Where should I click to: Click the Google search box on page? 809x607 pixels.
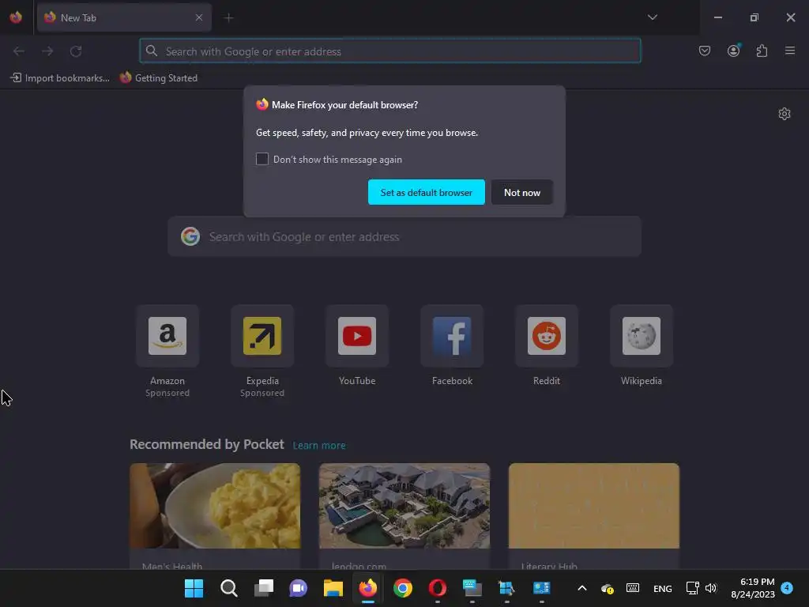click(404, 237)
